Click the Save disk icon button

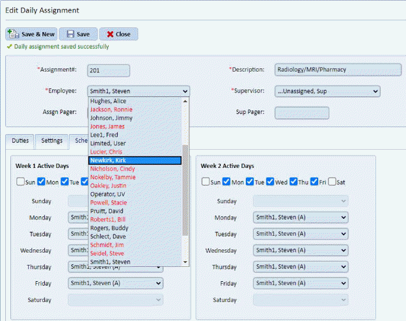(78, 34)
